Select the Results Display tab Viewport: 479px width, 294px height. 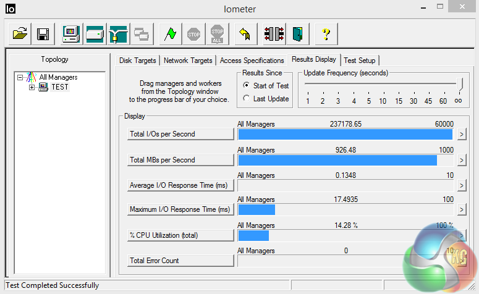(314, 59)
